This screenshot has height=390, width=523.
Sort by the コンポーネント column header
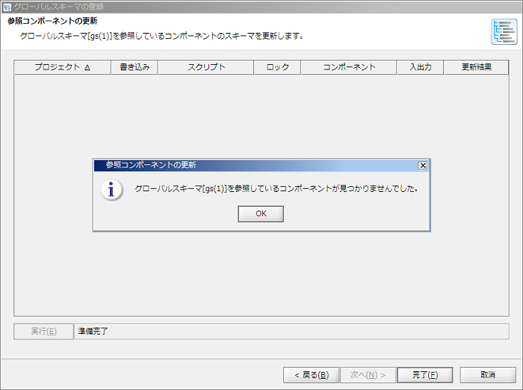click(348, 67)
